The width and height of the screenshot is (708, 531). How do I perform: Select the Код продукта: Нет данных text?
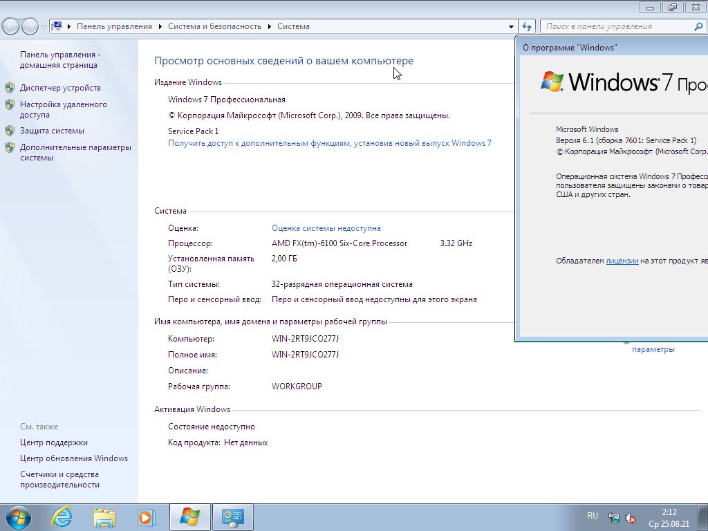coord(218,442)
